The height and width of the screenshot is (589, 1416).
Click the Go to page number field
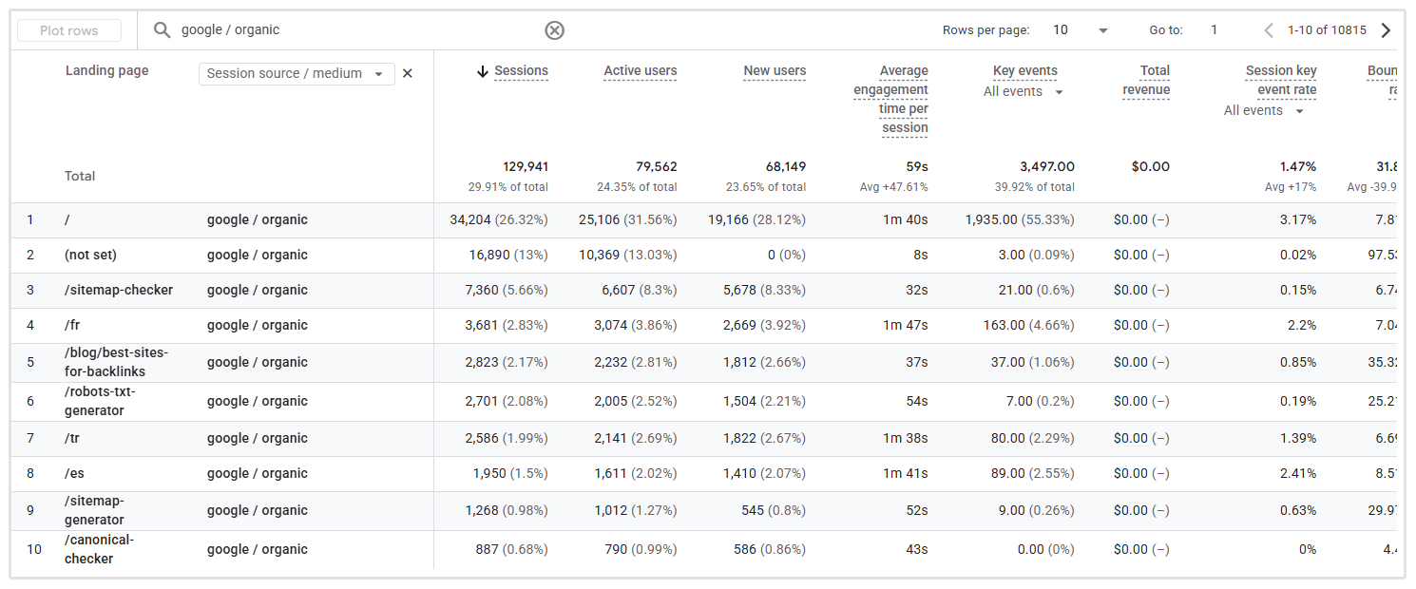tap(1215, 30)
